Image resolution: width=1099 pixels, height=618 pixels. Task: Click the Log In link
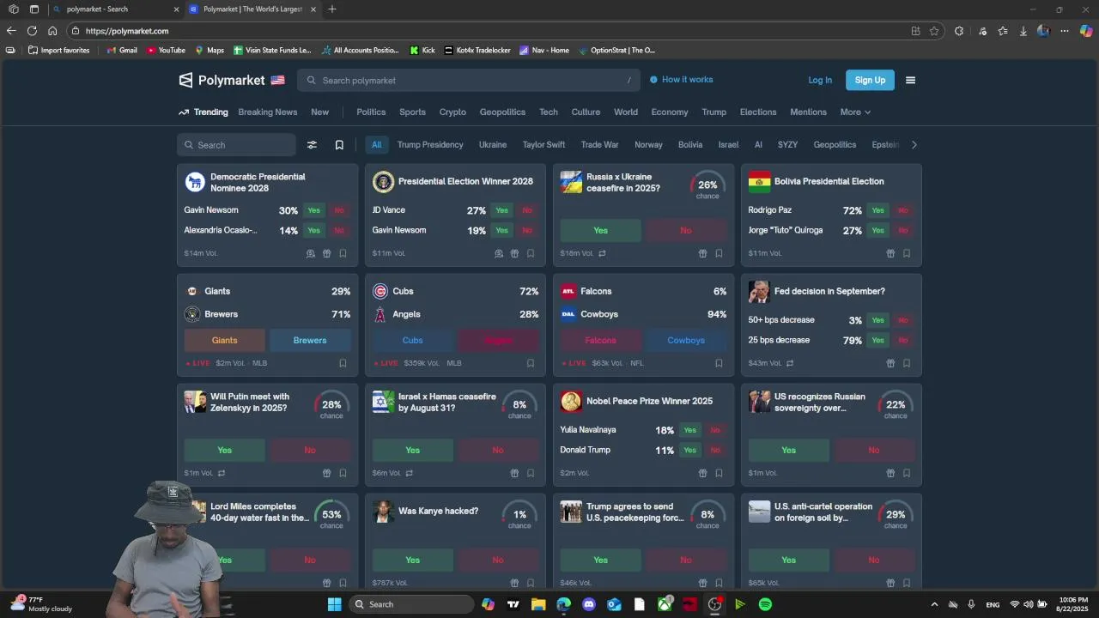820,80
